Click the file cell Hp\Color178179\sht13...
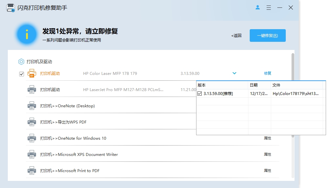 pos(296,93)
